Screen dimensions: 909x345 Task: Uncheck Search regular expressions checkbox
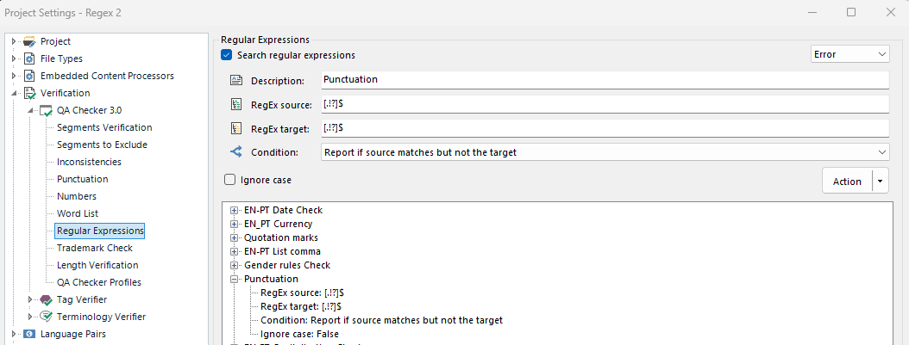[x=227, y=55]
